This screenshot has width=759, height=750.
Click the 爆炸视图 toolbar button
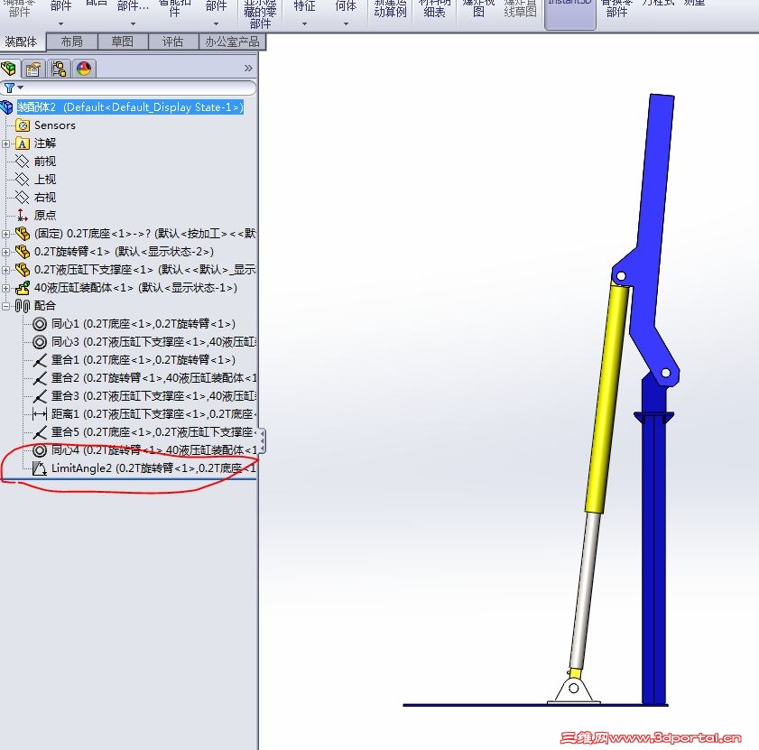[x=478, y=10]
